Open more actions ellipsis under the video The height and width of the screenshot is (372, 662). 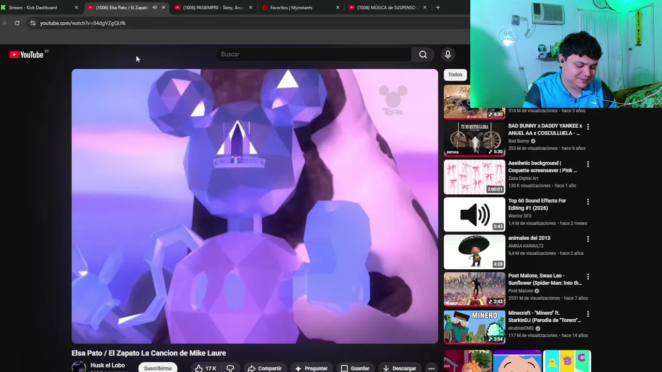(431, 368)
